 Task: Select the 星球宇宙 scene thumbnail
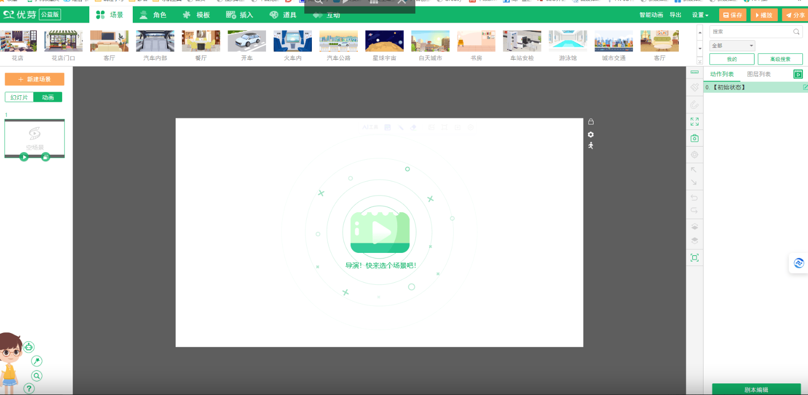384,45
